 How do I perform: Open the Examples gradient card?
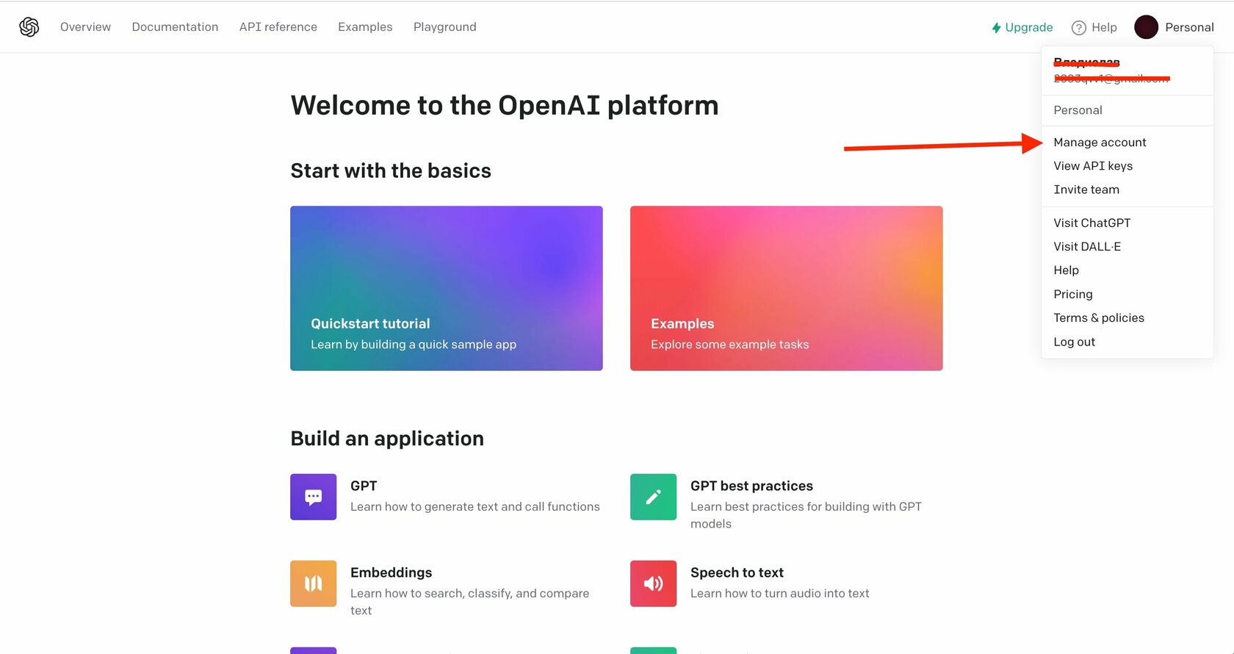point(786,288)
